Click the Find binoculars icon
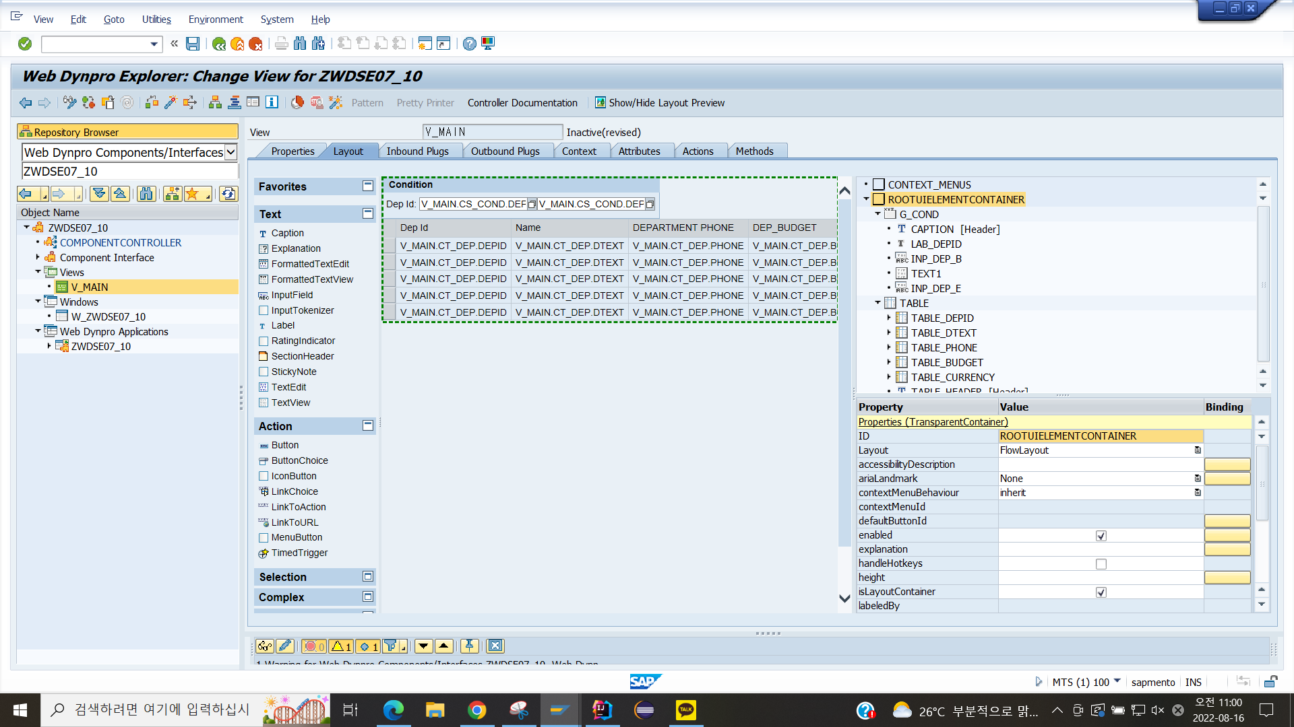The image size is (1294, 727). 300,44
